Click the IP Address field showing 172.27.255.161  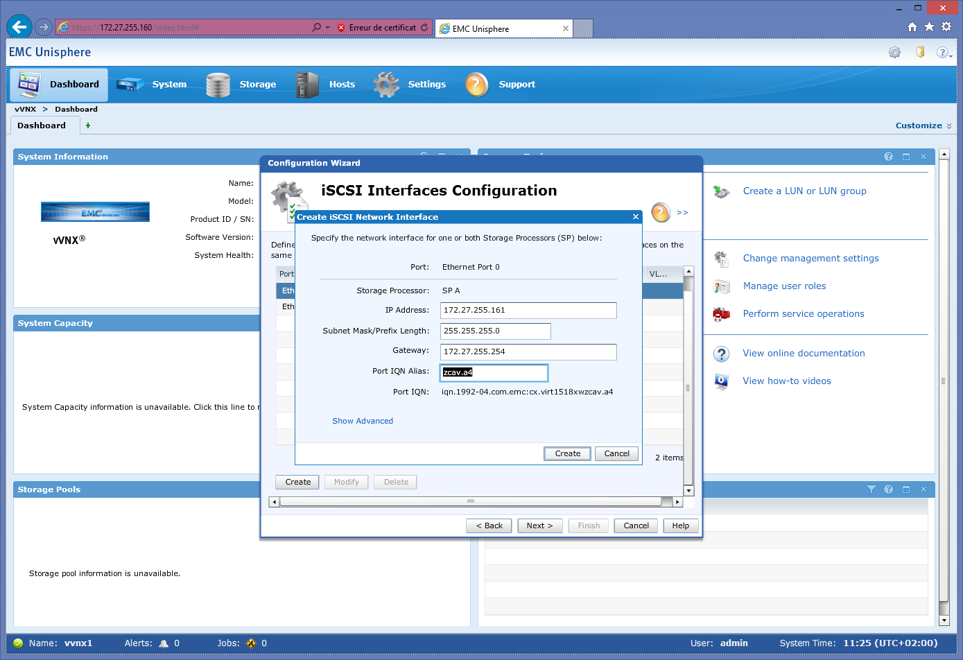click(528, 311)
